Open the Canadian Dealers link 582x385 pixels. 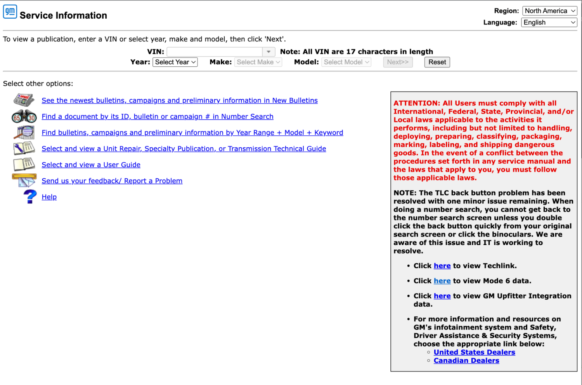click(466, 361)
